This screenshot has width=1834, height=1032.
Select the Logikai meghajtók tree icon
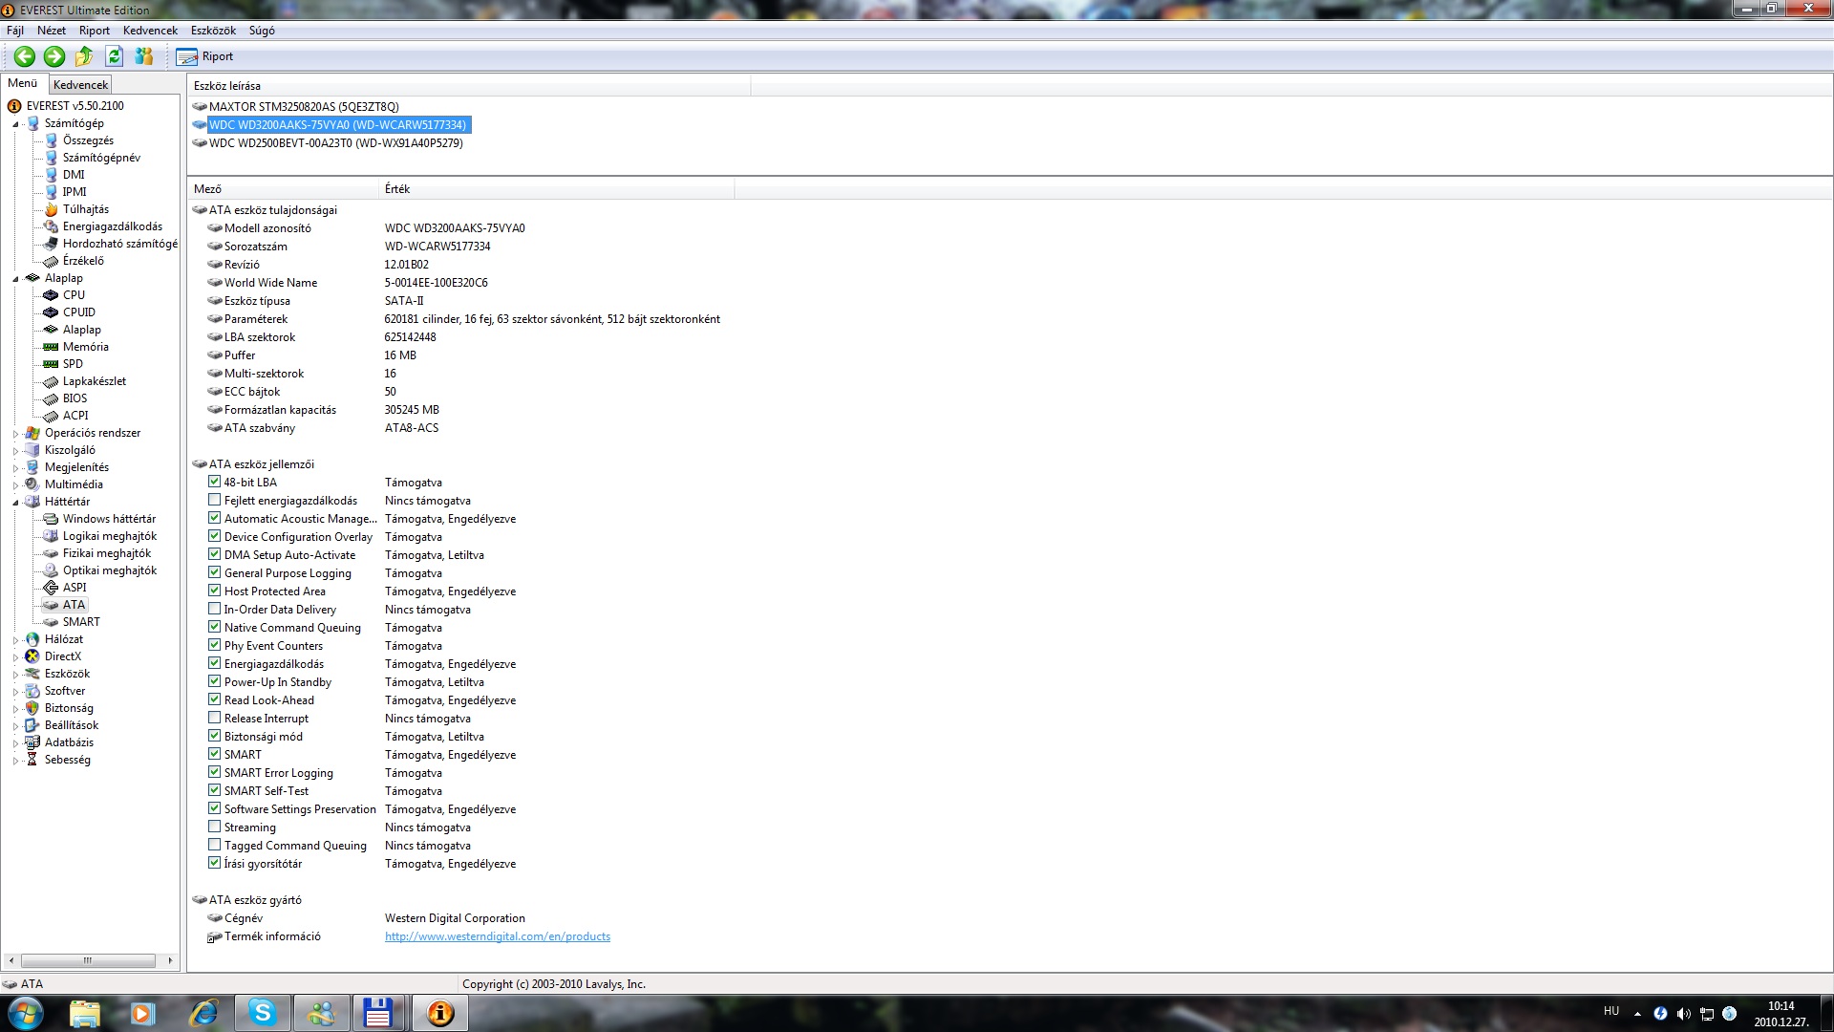[x=52, y=536]
